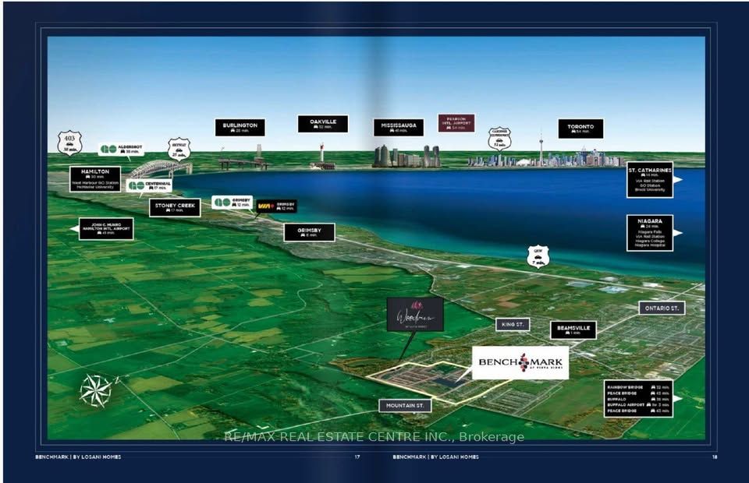This screenshot has width=749, height=483.
Task: Select the Stoney Creek label
Action: [175, 207]
